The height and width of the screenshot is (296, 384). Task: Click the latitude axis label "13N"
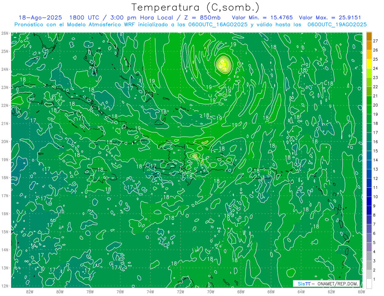pyautogui.click(x=5, y=268)
